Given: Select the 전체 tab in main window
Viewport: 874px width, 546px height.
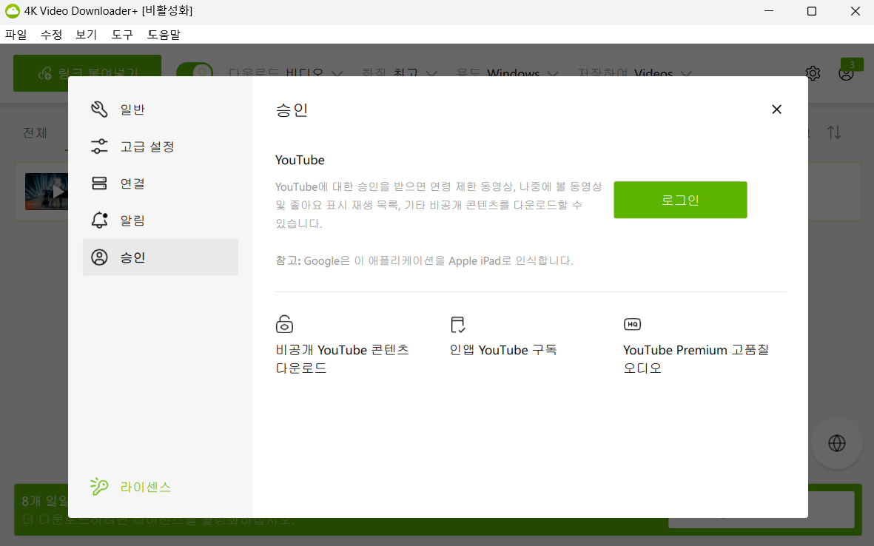Looking at the screenshot, I should point(35,132).
